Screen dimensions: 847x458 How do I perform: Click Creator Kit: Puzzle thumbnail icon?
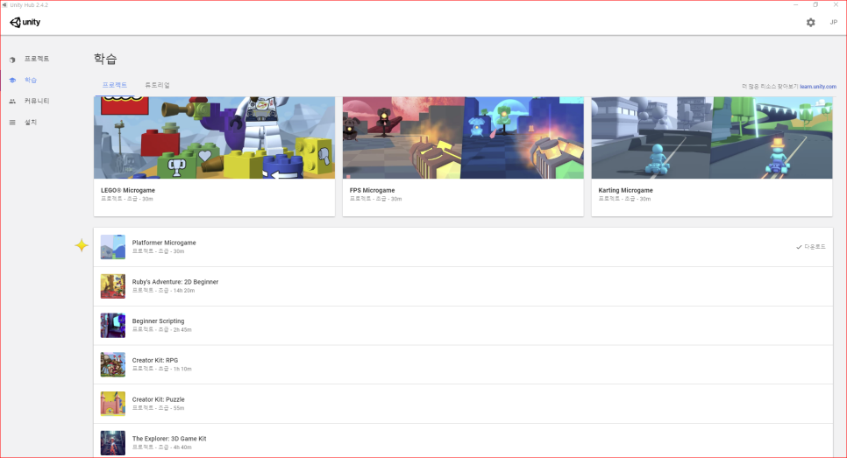point(113,404)
